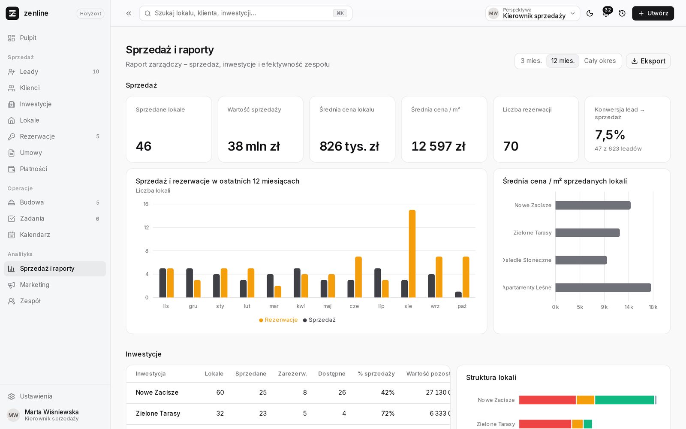Viewport: 686px width, 429px height.
Task: Open Ustawienia settings
Action: click(55, 396)
